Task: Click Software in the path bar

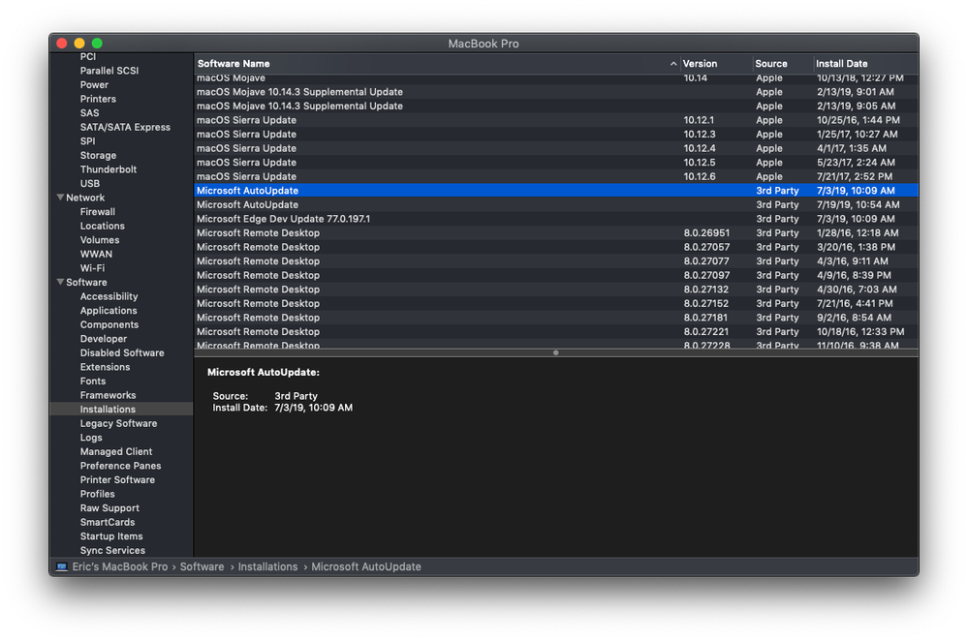Action: click(202, 566)
